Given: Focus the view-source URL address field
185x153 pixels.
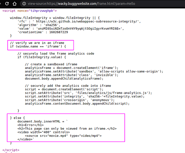Looking at the screenshot, I should point(81,4).
